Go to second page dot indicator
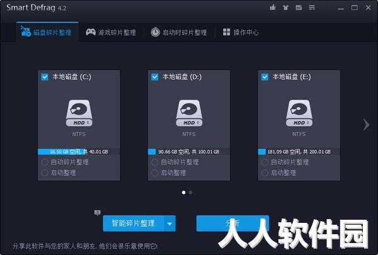This screenshot has width=378, height=255. coord(190,192)
